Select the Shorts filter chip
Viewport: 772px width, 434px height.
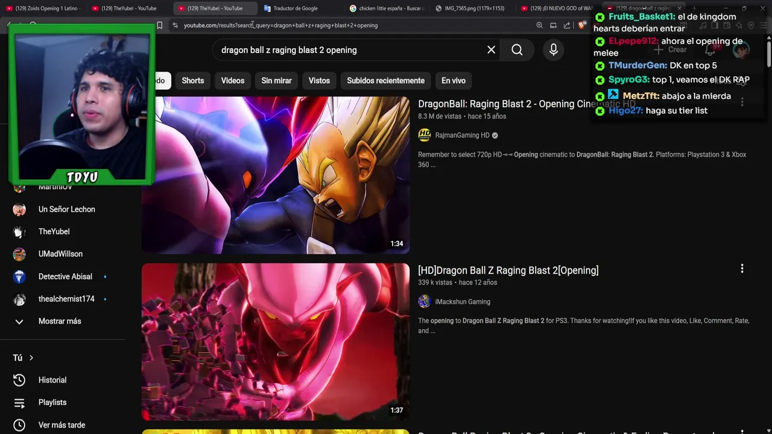click(x=193, y=81)
